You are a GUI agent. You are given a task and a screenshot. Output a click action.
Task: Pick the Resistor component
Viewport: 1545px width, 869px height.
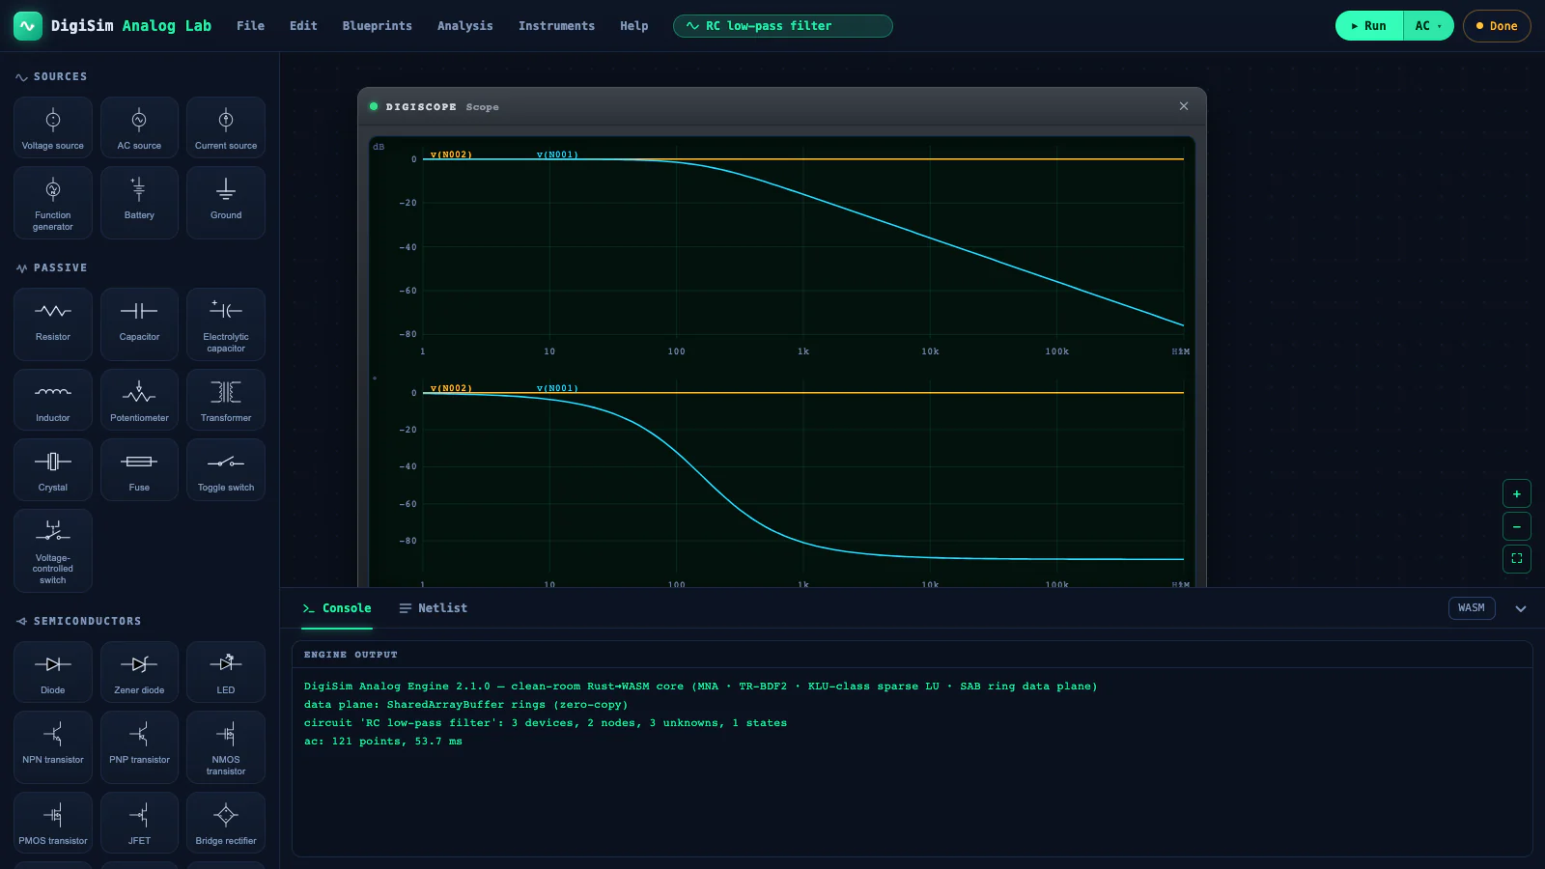click(x=53, y=324)
